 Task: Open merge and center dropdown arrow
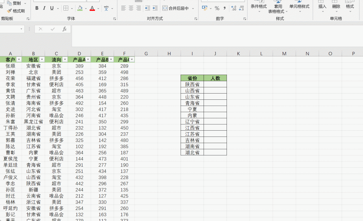coord(193,8)
